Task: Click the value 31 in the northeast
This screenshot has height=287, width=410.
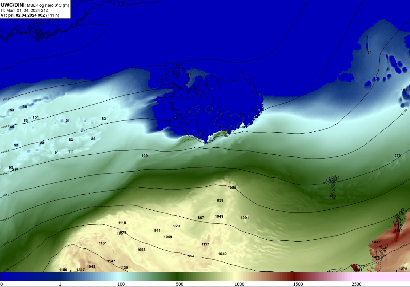Action: (x=370, y=52)
